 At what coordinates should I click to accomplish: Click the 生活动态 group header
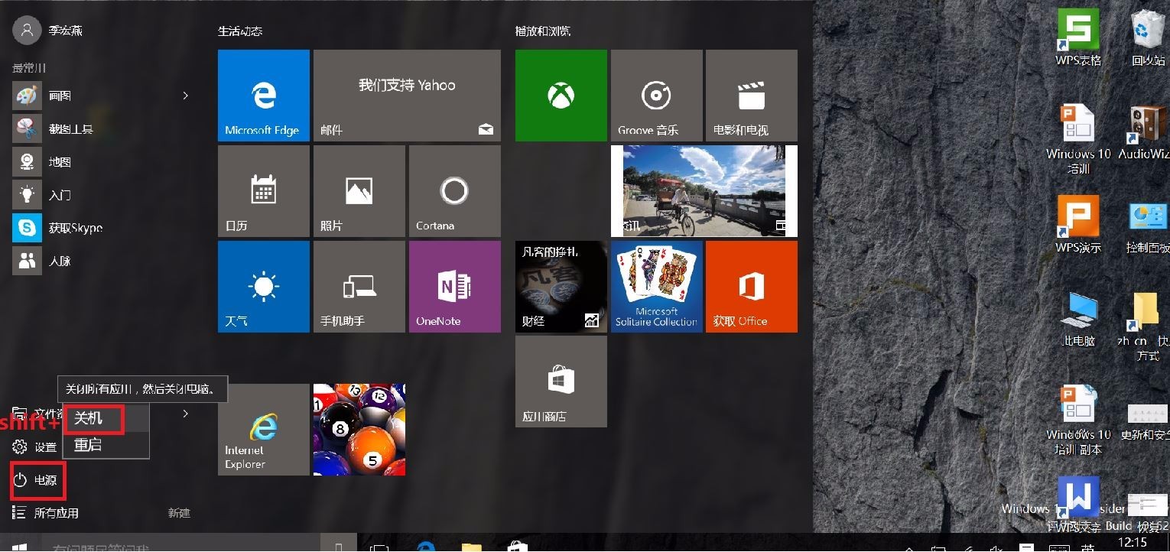pos(240,31)
